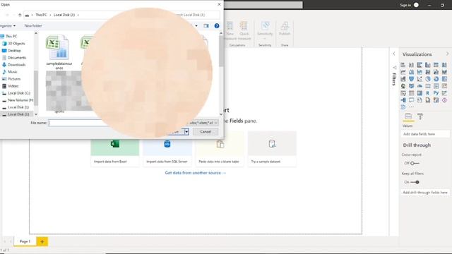The height and width of the screenshot is (254, 452).
Task: Select the 100% stacked bar chart visual
Action: pyautogui.click(x=436, y=65)
